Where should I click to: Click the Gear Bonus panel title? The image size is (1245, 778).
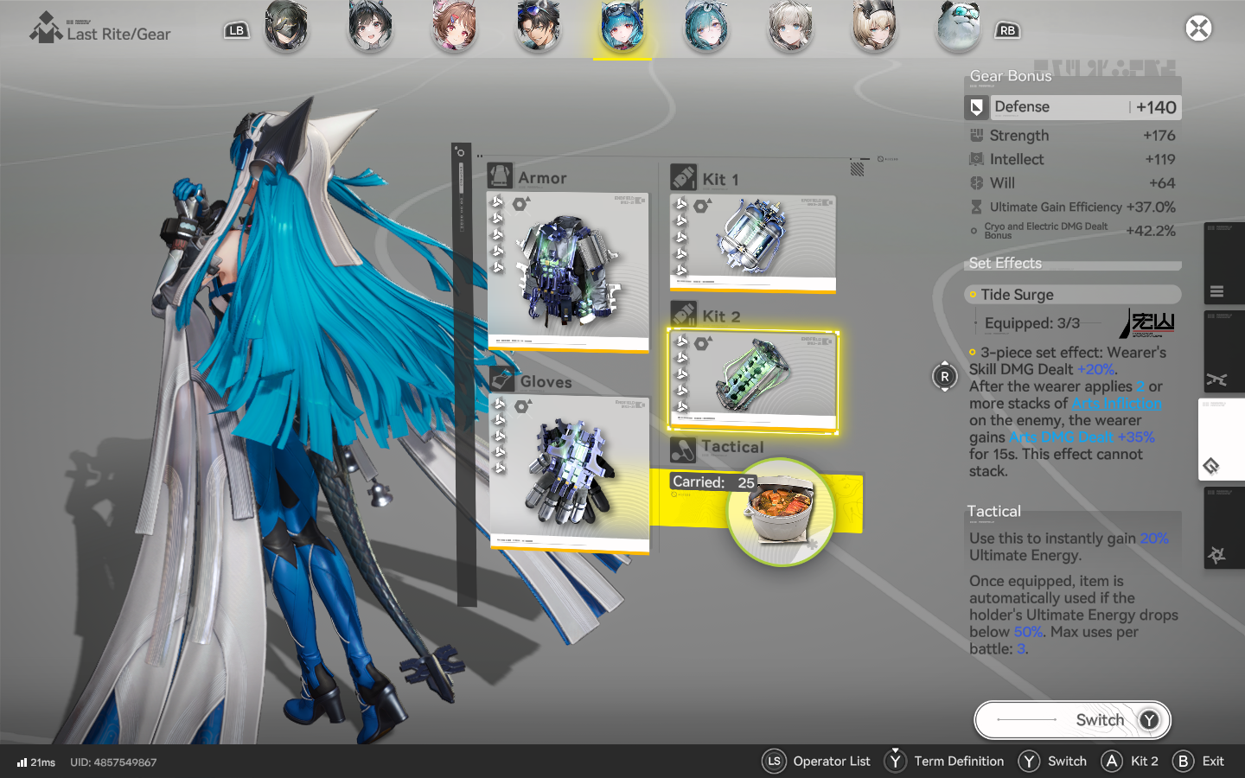click(x=1011, y=76)
